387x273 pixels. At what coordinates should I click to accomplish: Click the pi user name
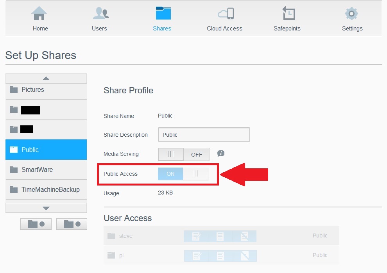[x=121, y=256]
